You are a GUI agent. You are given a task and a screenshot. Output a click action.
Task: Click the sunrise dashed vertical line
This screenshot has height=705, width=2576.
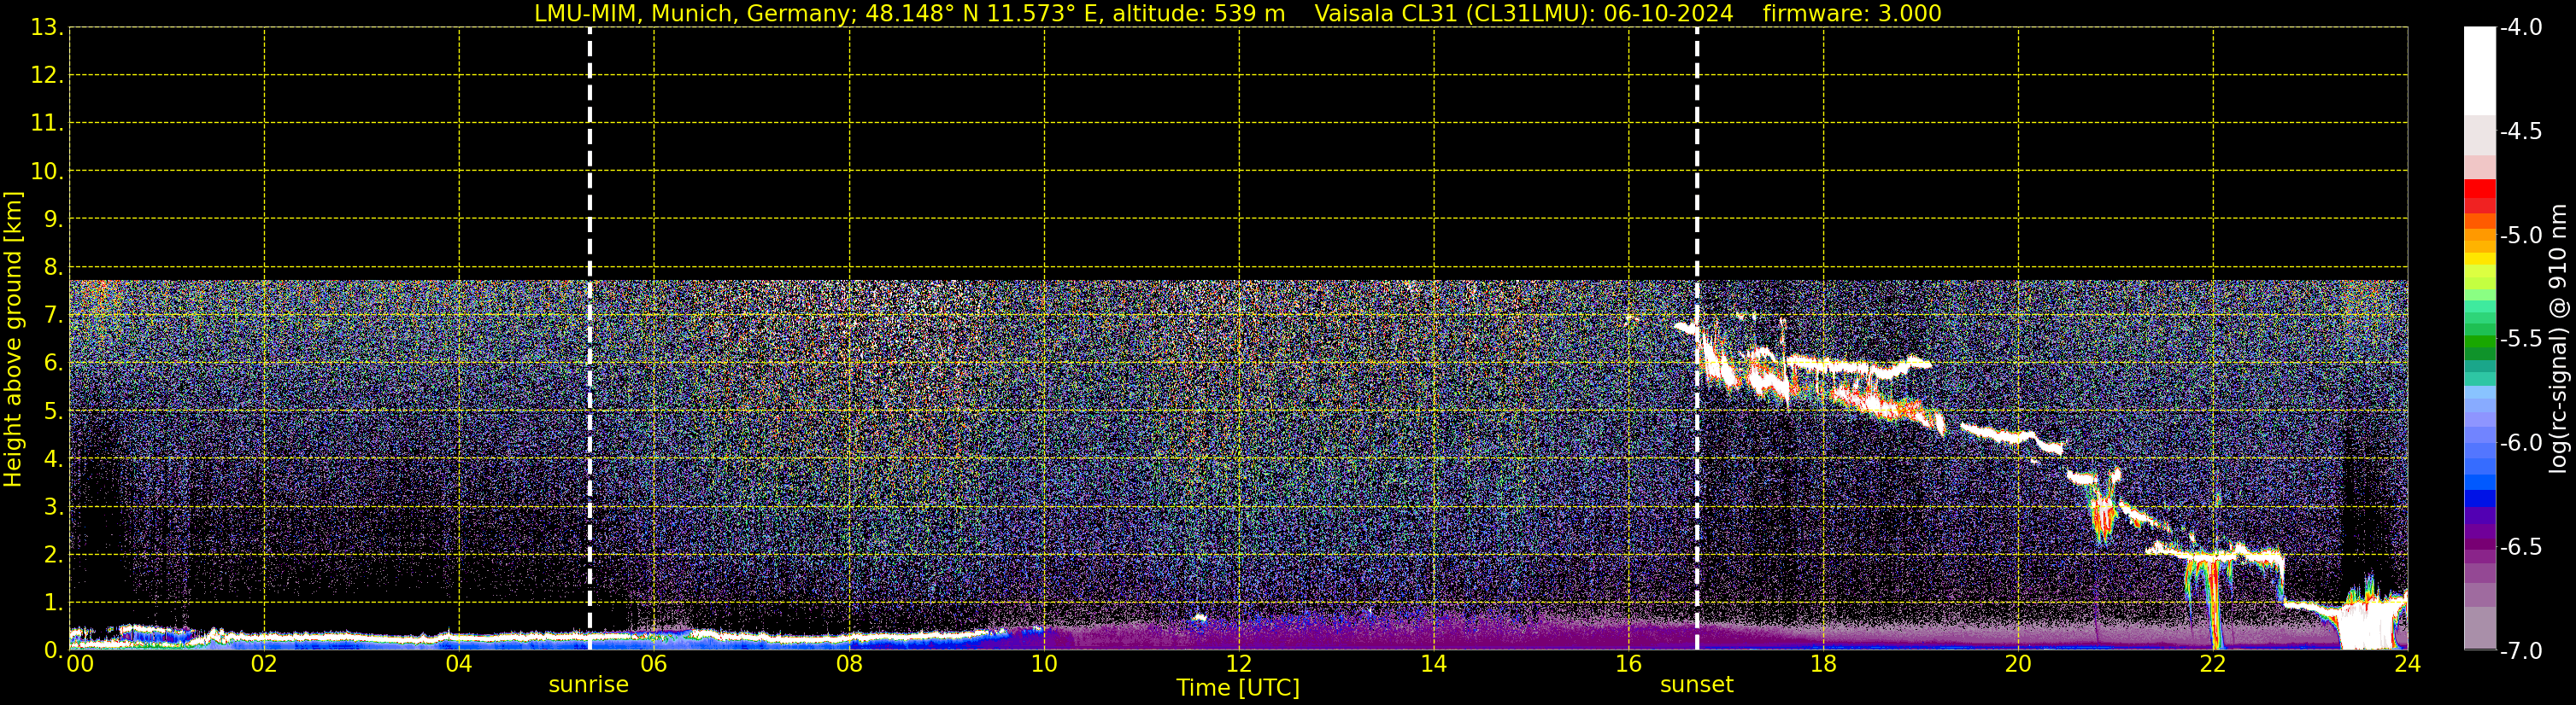(x=590, y=337)
